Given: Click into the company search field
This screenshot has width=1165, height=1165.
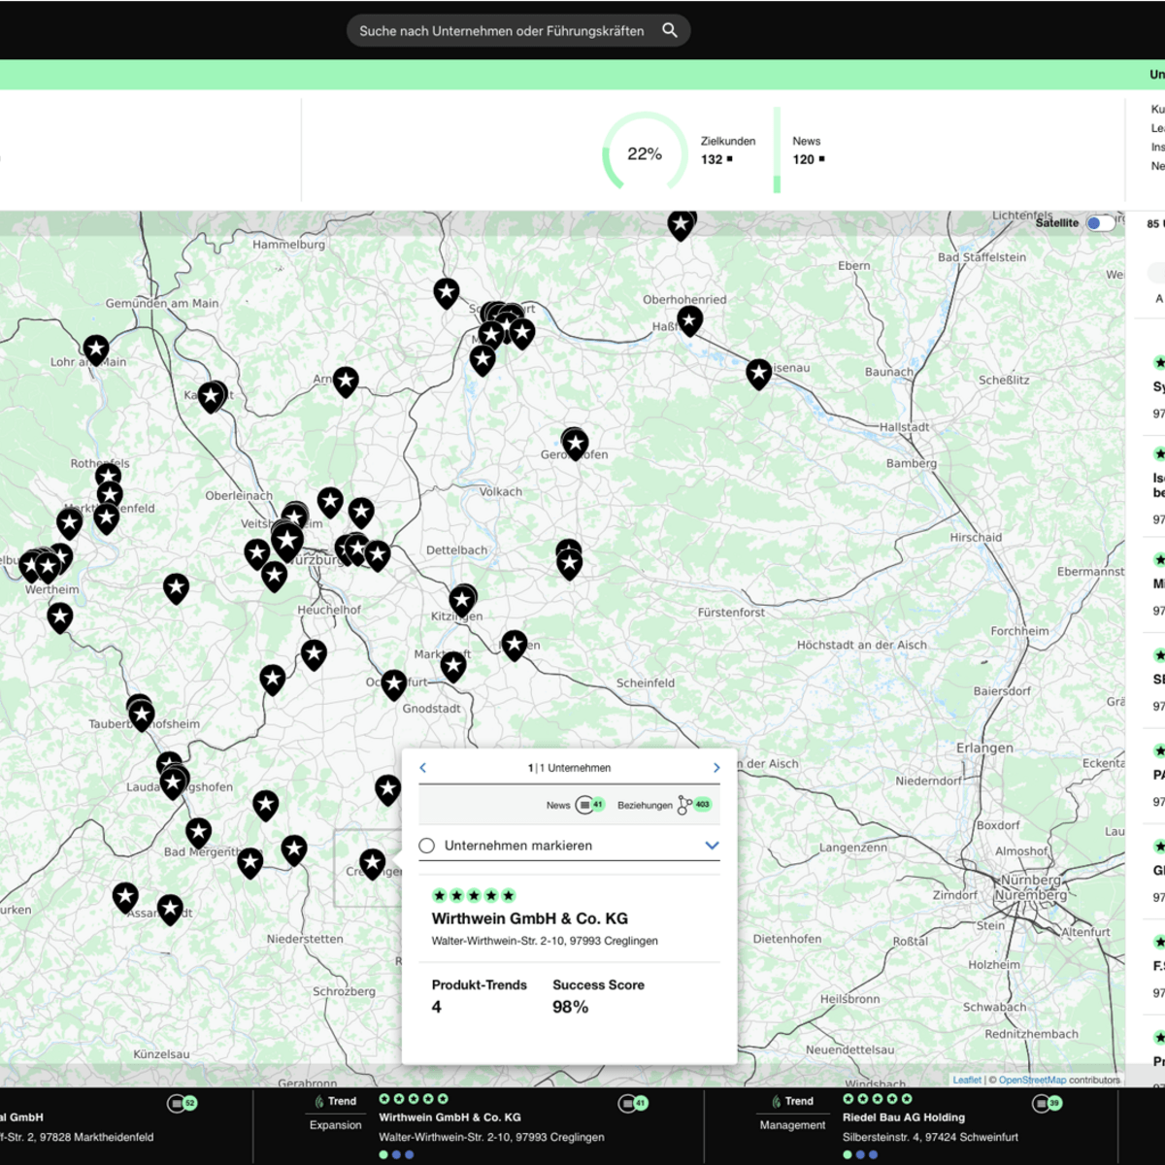Looking at the screenshot, I should (x=501, y=31).
